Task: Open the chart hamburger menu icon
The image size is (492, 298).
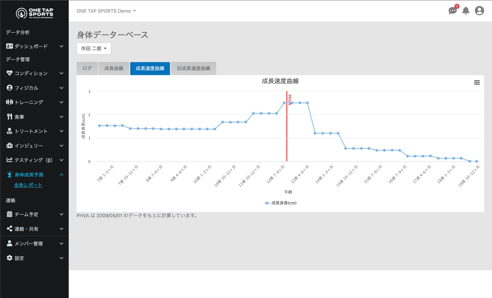Action: pos(477,82)
